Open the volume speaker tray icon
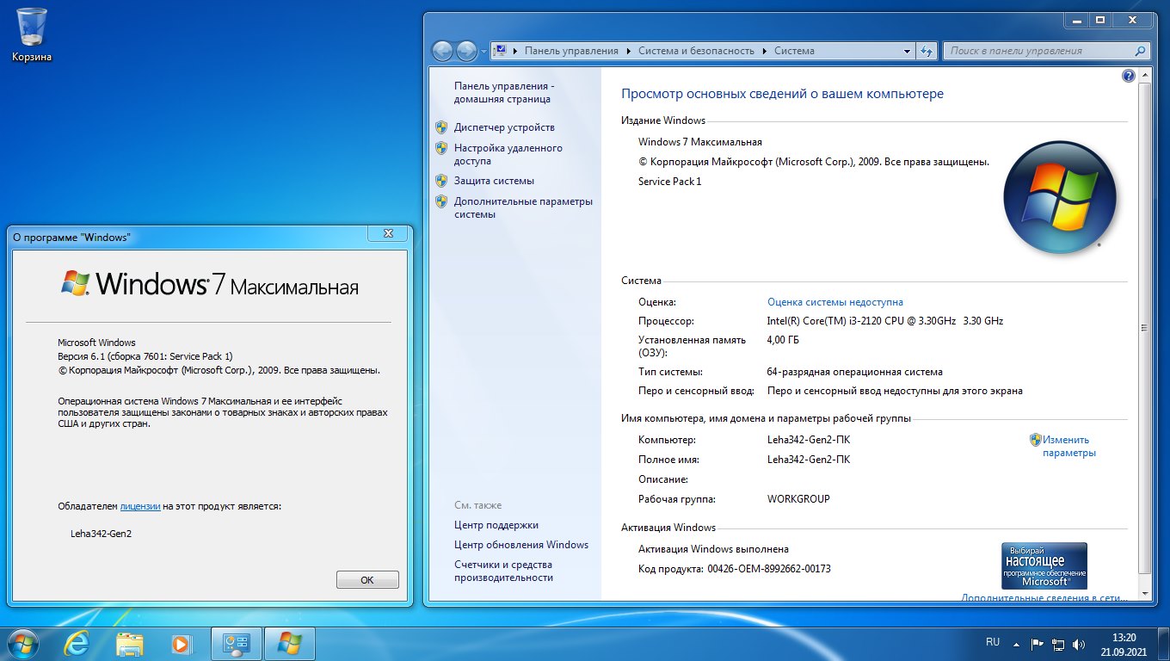Screen dimensions: 1170x661 coord(1079,644)
